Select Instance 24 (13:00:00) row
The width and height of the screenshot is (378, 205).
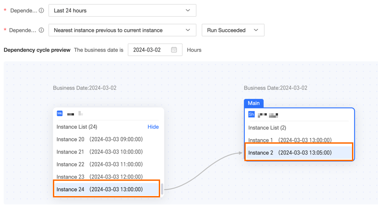pos(106,189)
